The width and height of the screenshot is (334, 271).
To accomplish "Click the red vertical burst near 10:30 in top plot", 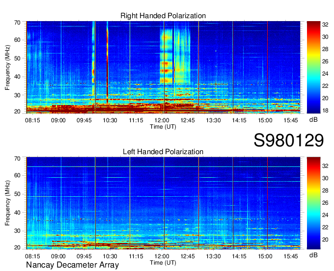I will (x=108, y=63).
